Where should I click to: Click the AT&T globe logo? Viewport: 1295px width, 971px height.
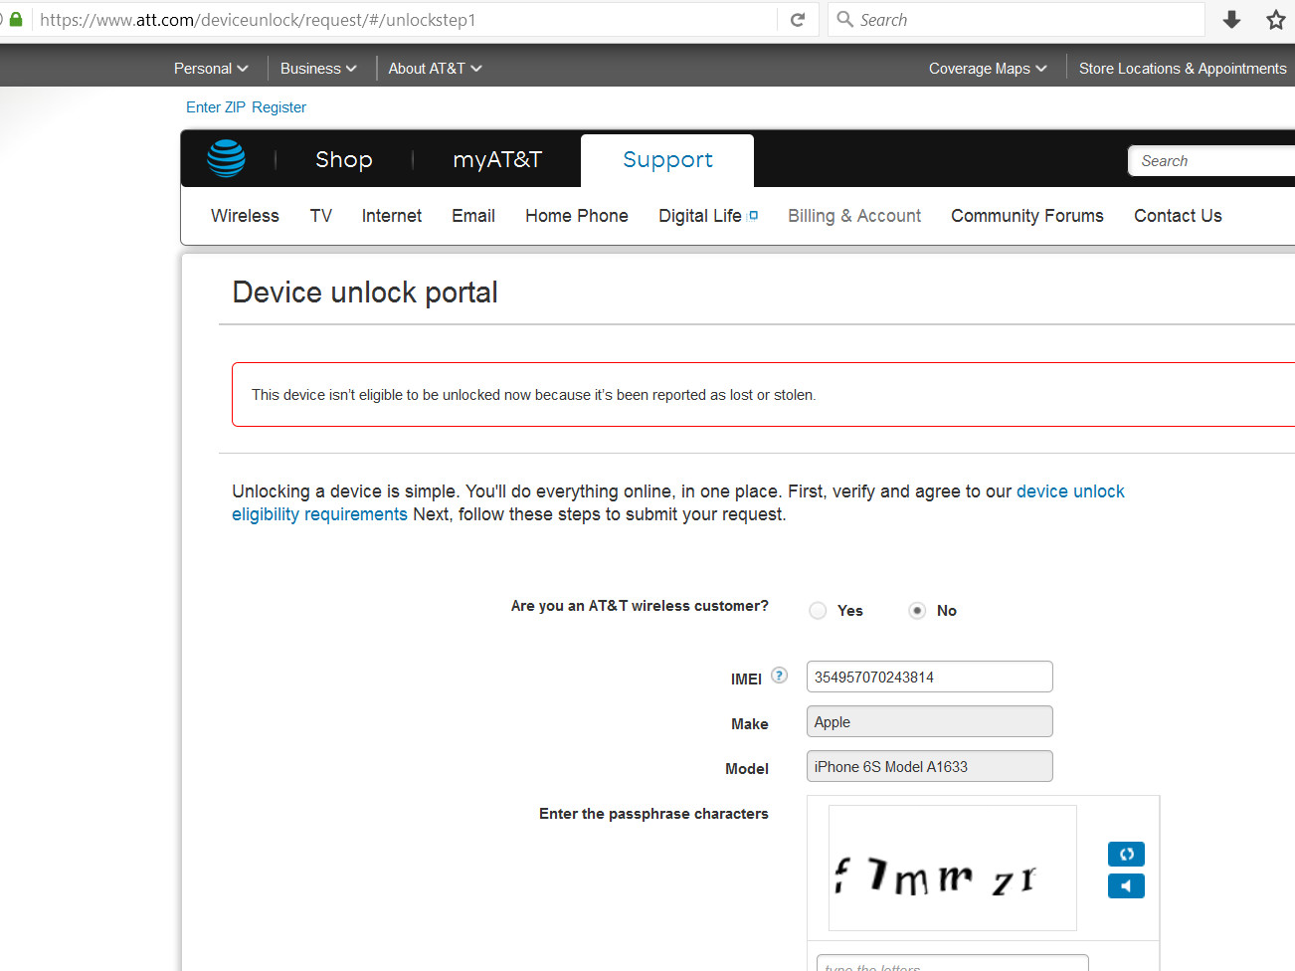coord(226,159)
